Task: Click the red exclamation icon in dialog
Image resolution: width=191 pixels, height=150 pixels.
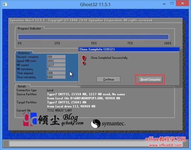Action: (84, 60)
